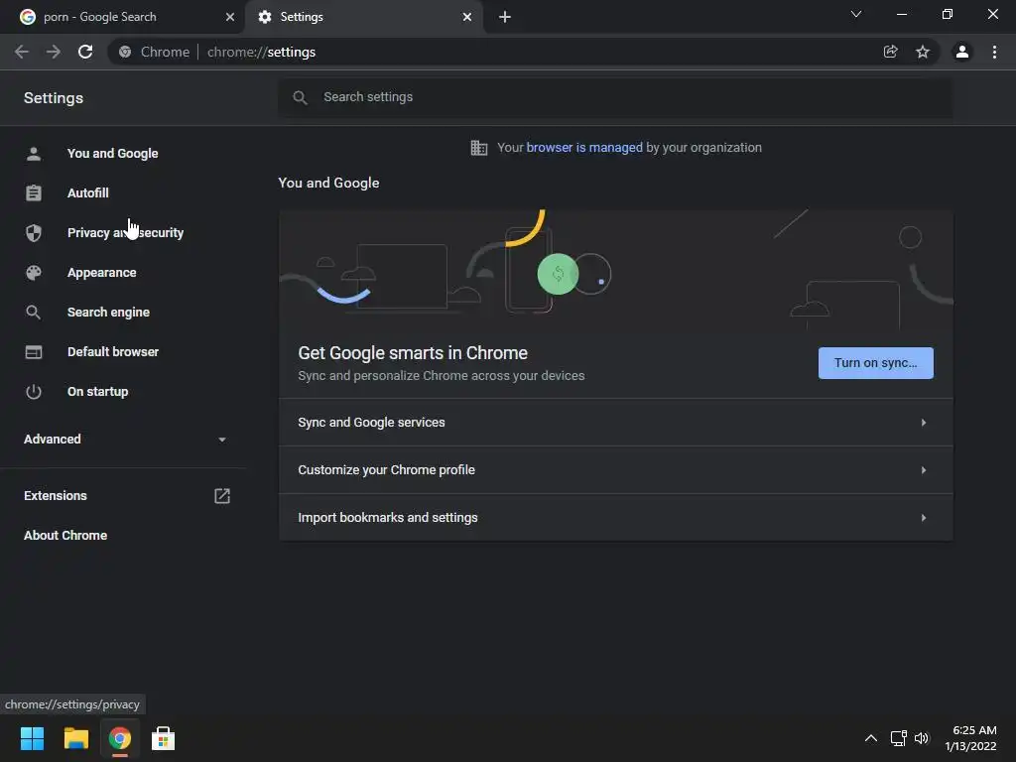
Task: Click the Settings title in sidebar header
Action: [54, 98]
